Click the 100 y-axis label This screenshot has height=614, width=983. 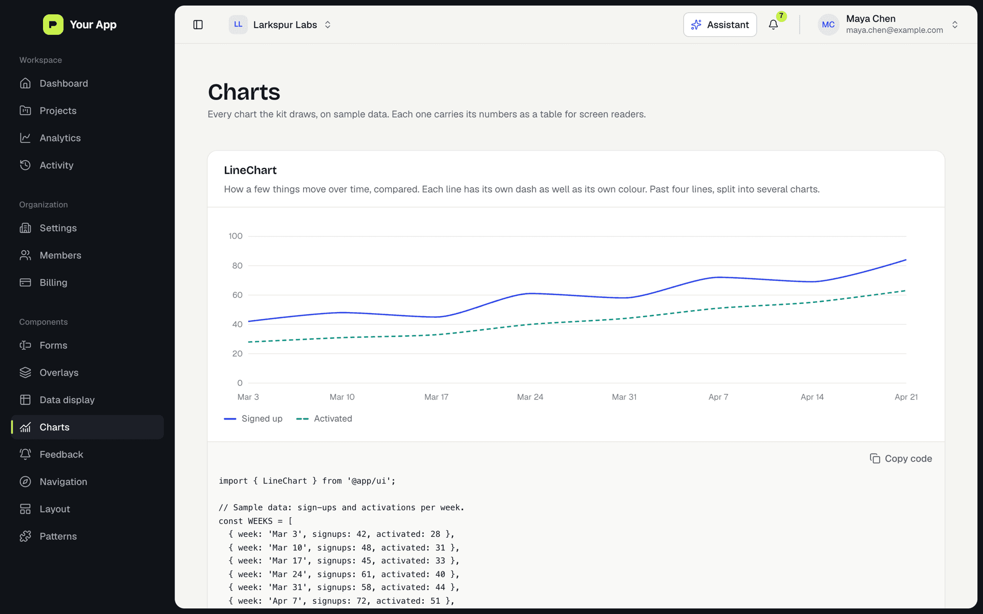point(236,236)
